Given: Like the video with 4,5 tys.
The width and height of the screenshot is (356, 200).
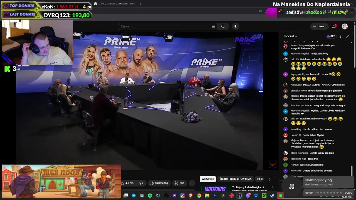Looking at the screenshot, I should (x=127, y=183).
